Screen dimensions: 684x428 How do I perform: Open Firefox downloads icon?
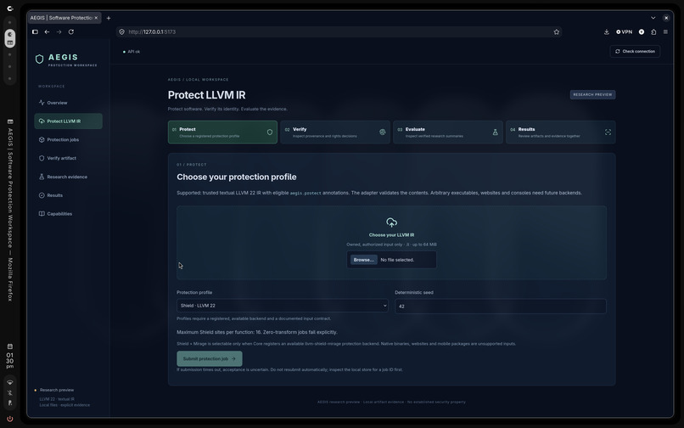pos(607,32)
